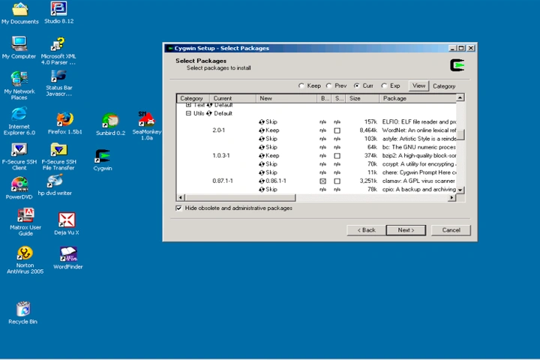
Task: Open My Network Places icon
Action: [19, 85]
